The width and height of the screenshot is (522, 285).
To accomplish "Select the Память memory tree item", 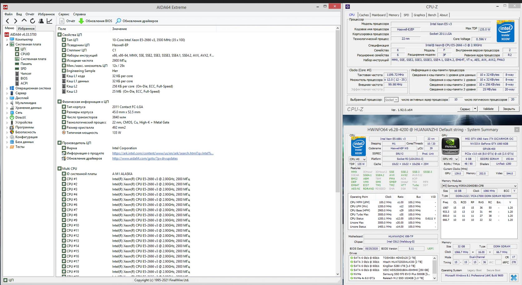I will (23, 64).
